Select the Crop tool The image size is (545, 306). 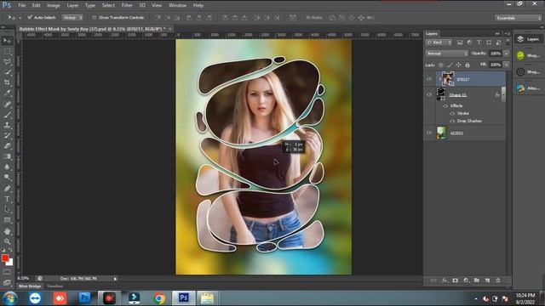(x=7, y=82)
